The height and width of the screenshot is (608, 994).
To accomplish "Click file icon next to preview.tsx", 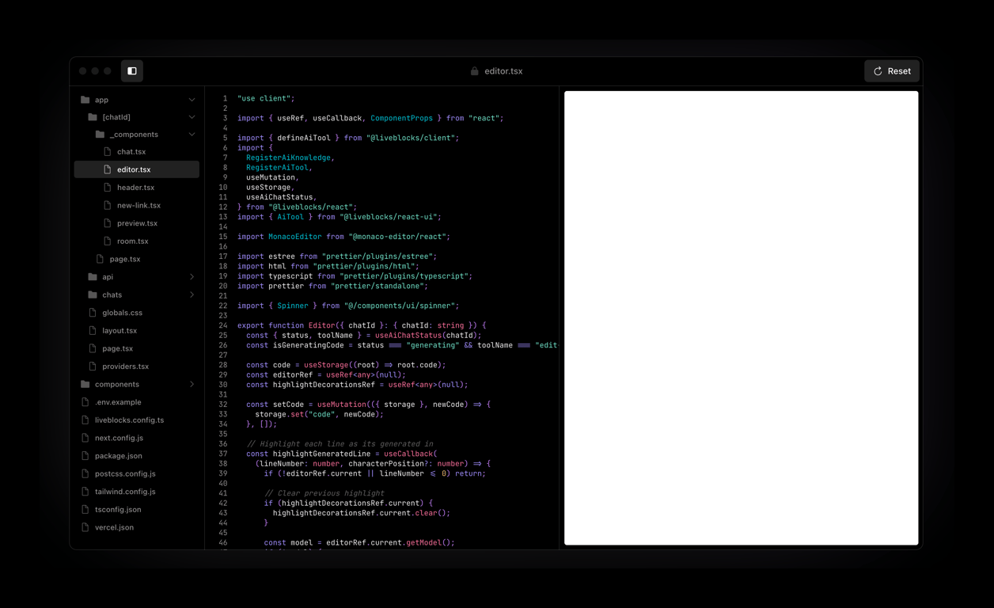I will (x=108, y=223).
